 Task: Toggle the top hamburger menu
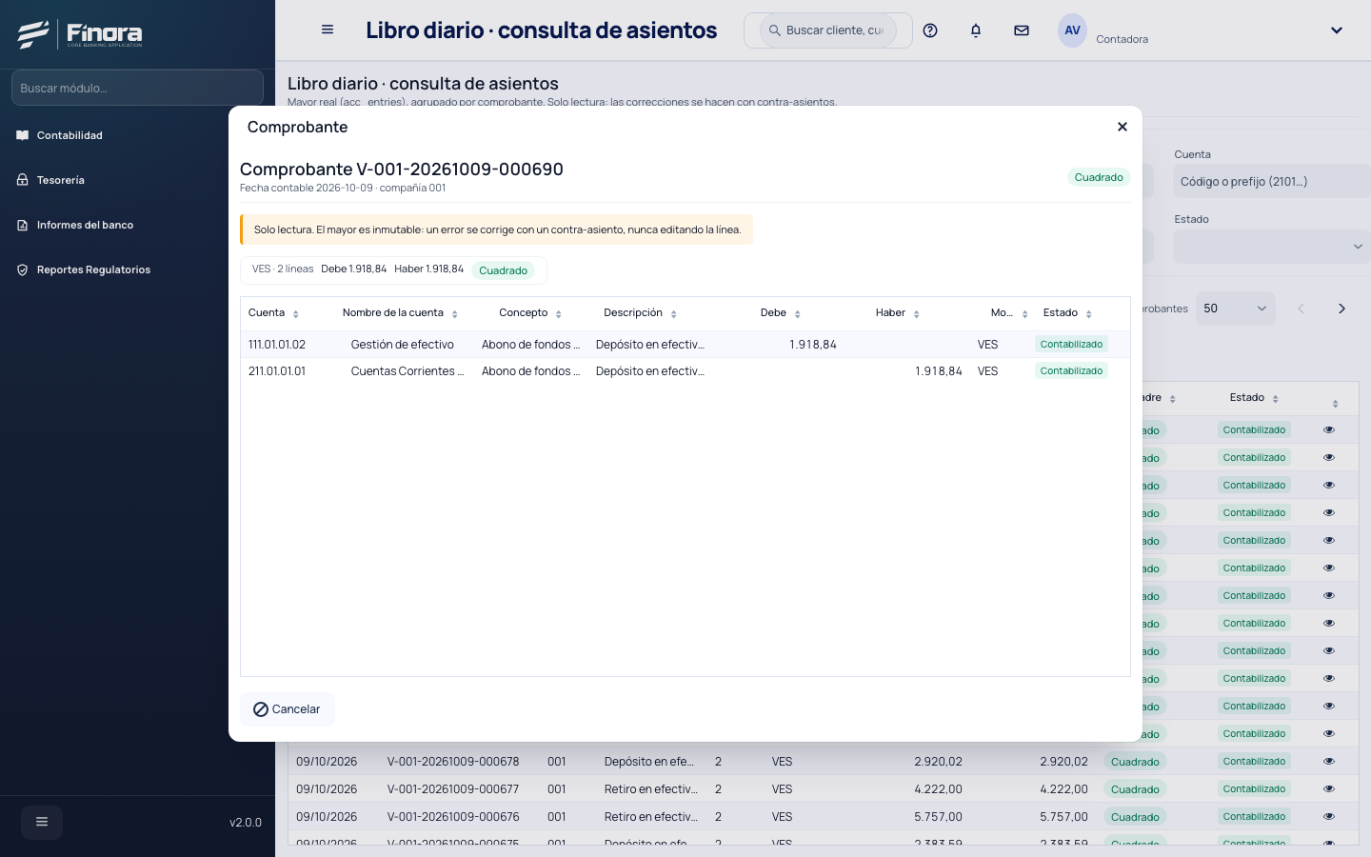pyautogui.click(x=328, y=30)
